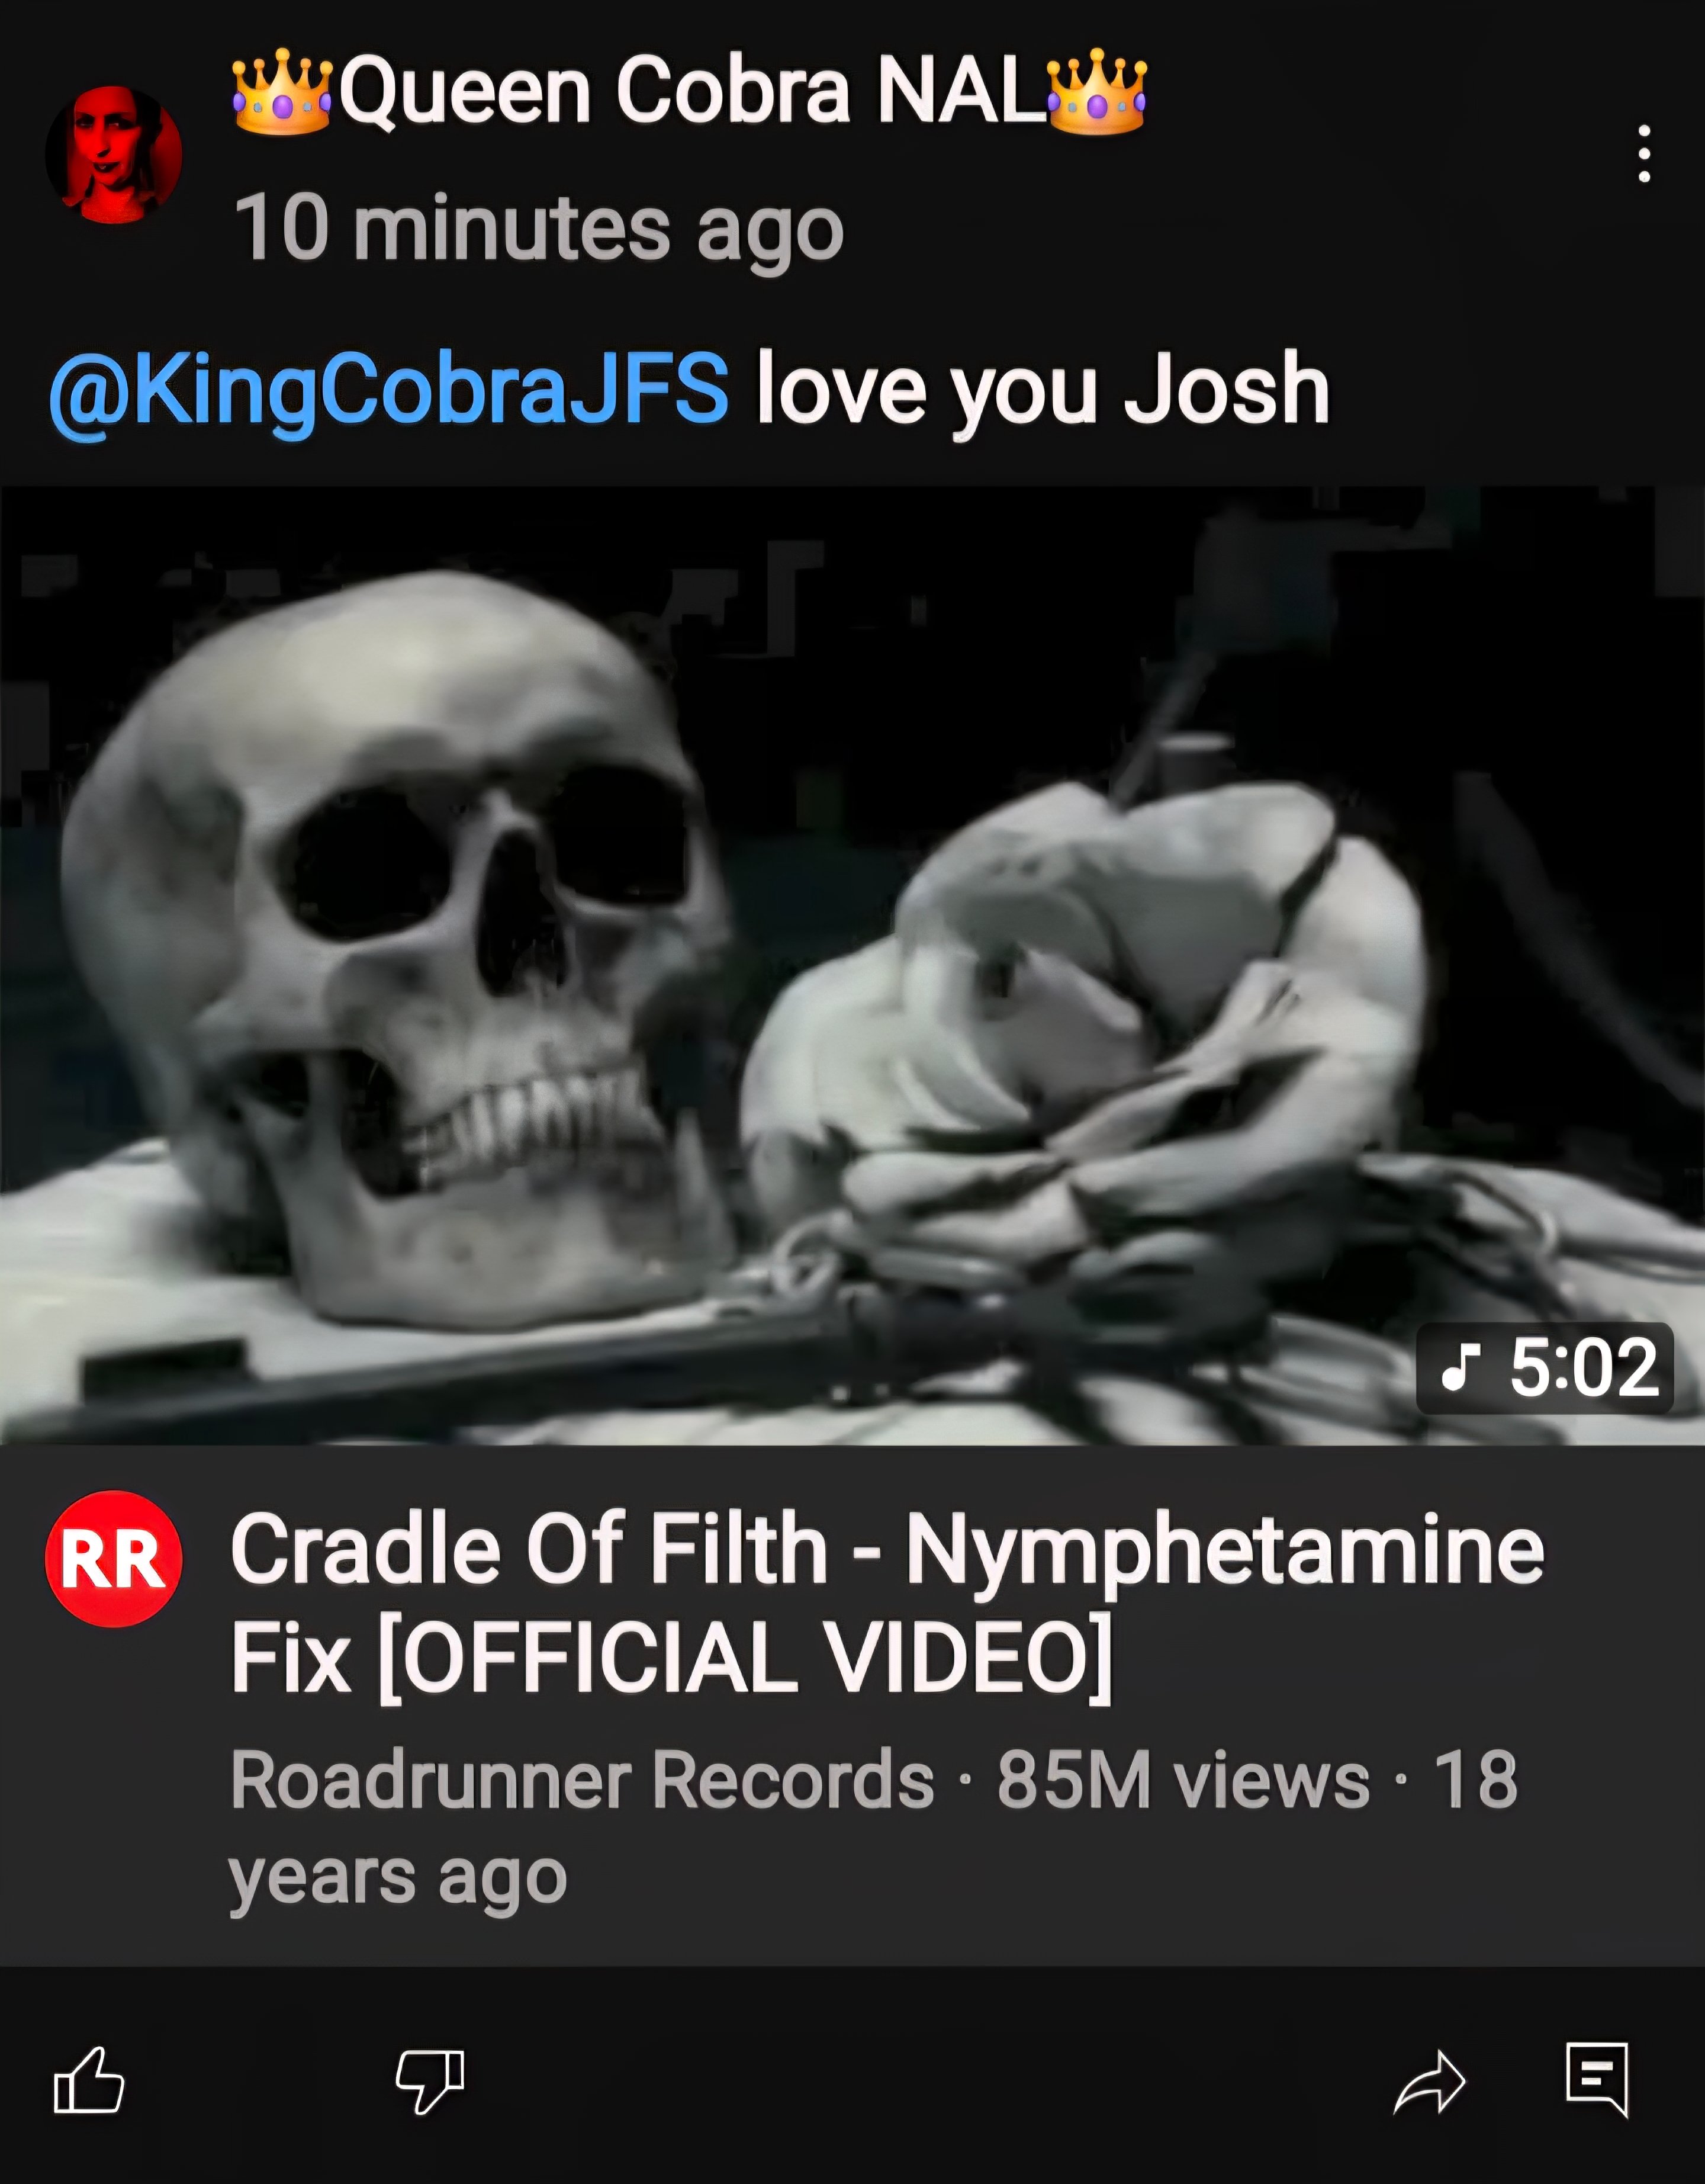The image size is (1705, 2184).
Task: Open the three-dot post options menu
Action: [x=1643, y=154]
